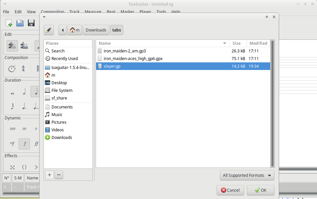This screenshot has height=199, width=317.
Task: Toggle the forte dynamic button
Action: [x=24, y=144]
